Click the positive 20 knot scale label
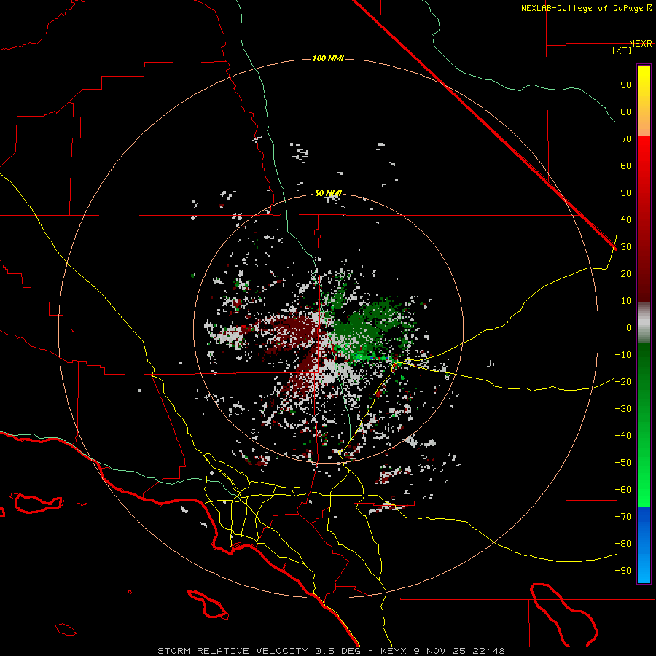Viewport: 656px width, 656px height. click(x=626, y=274)
